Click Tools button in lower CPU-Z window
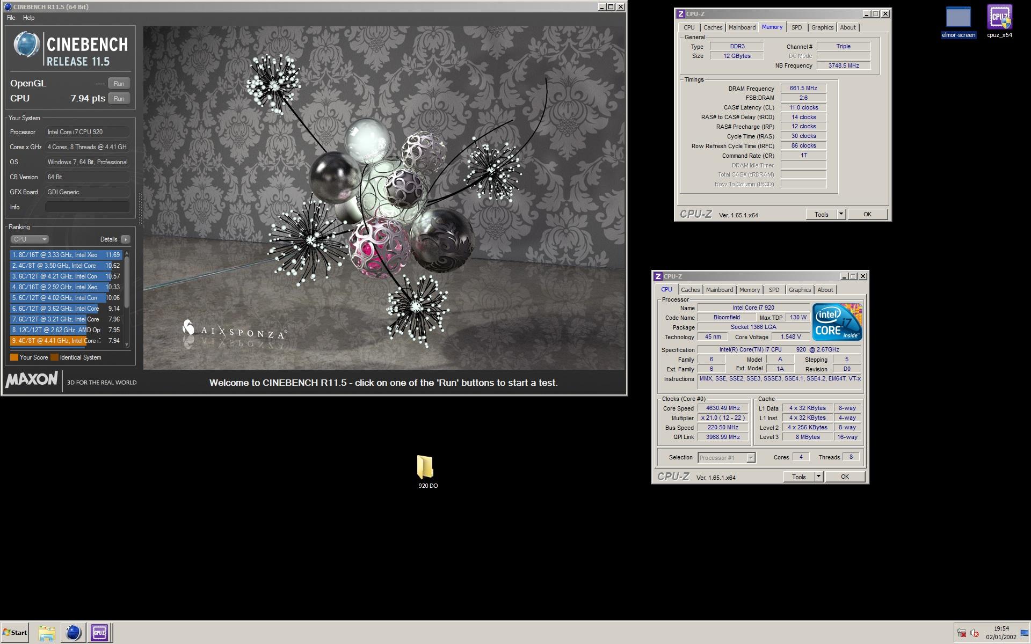 pyautogui.click(x=798, y=477)
